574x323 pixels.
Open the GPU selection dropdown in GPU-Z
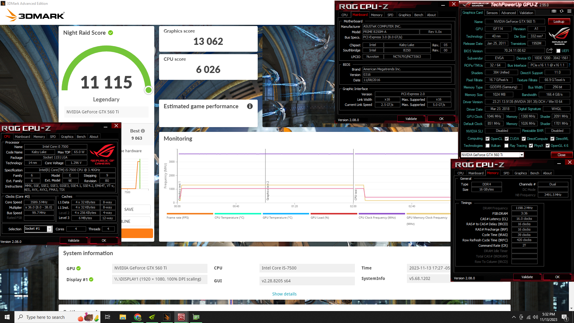[x=521, y=155]
